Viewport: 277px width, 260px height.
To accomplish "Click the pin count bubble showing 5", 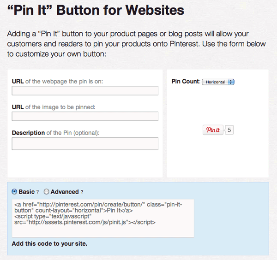I will 229,130.
